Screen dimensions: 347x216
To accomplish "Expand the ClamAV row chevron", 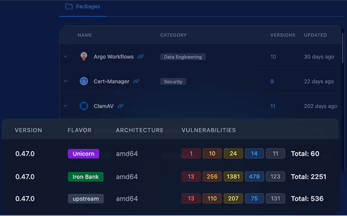I will coord(65,106).
